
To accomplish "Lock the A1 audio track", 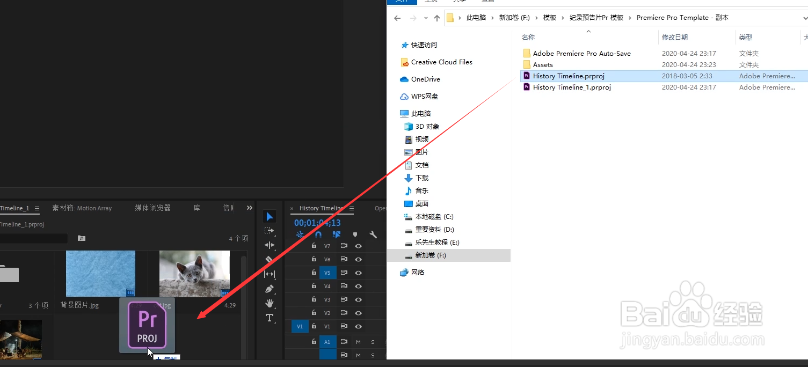I will 314,342.
